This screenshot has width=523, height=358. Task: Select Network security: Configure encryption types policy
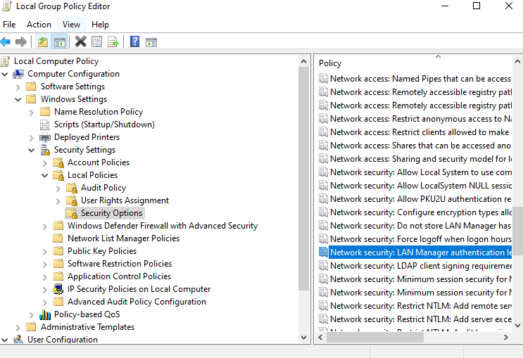[421, 212]
